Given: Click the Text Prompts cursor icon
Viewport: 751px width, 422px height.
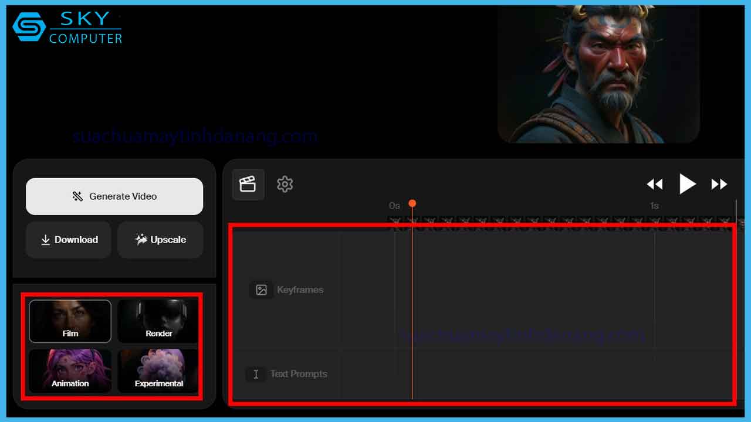Looking at the screenshot, I should pos(256,374).
